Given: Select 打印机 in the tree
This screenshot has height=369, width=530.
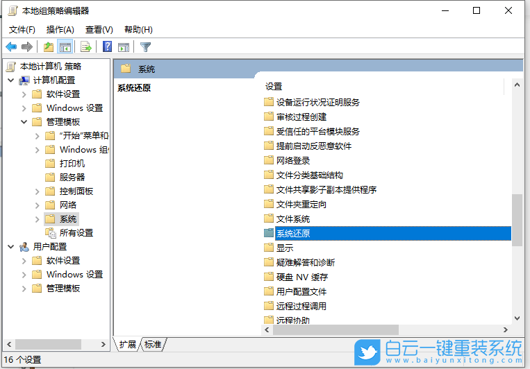Looking at the screenshot, I should [x=72, y=164].
